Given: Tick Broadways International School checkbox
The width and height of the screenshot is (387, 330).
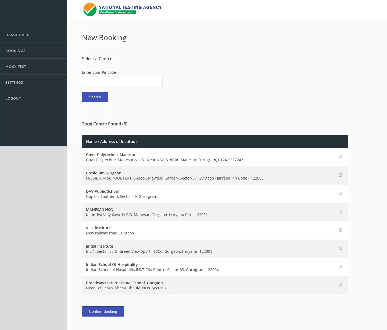Looking at the screenshot, I should click(340, 285).
